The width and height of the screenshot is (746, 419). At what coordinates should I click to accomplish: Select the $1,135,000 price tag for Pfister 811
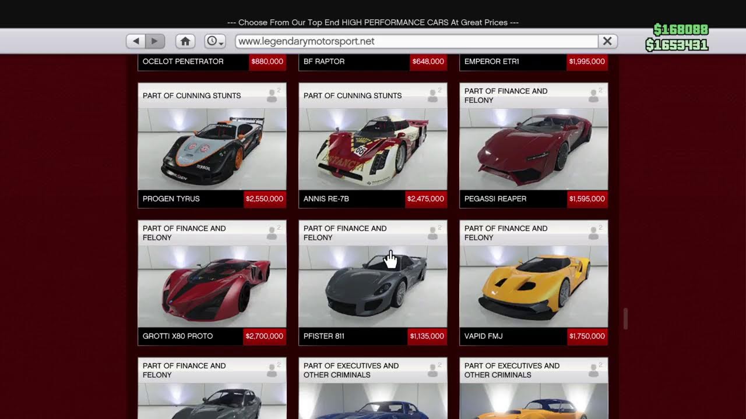427,336
